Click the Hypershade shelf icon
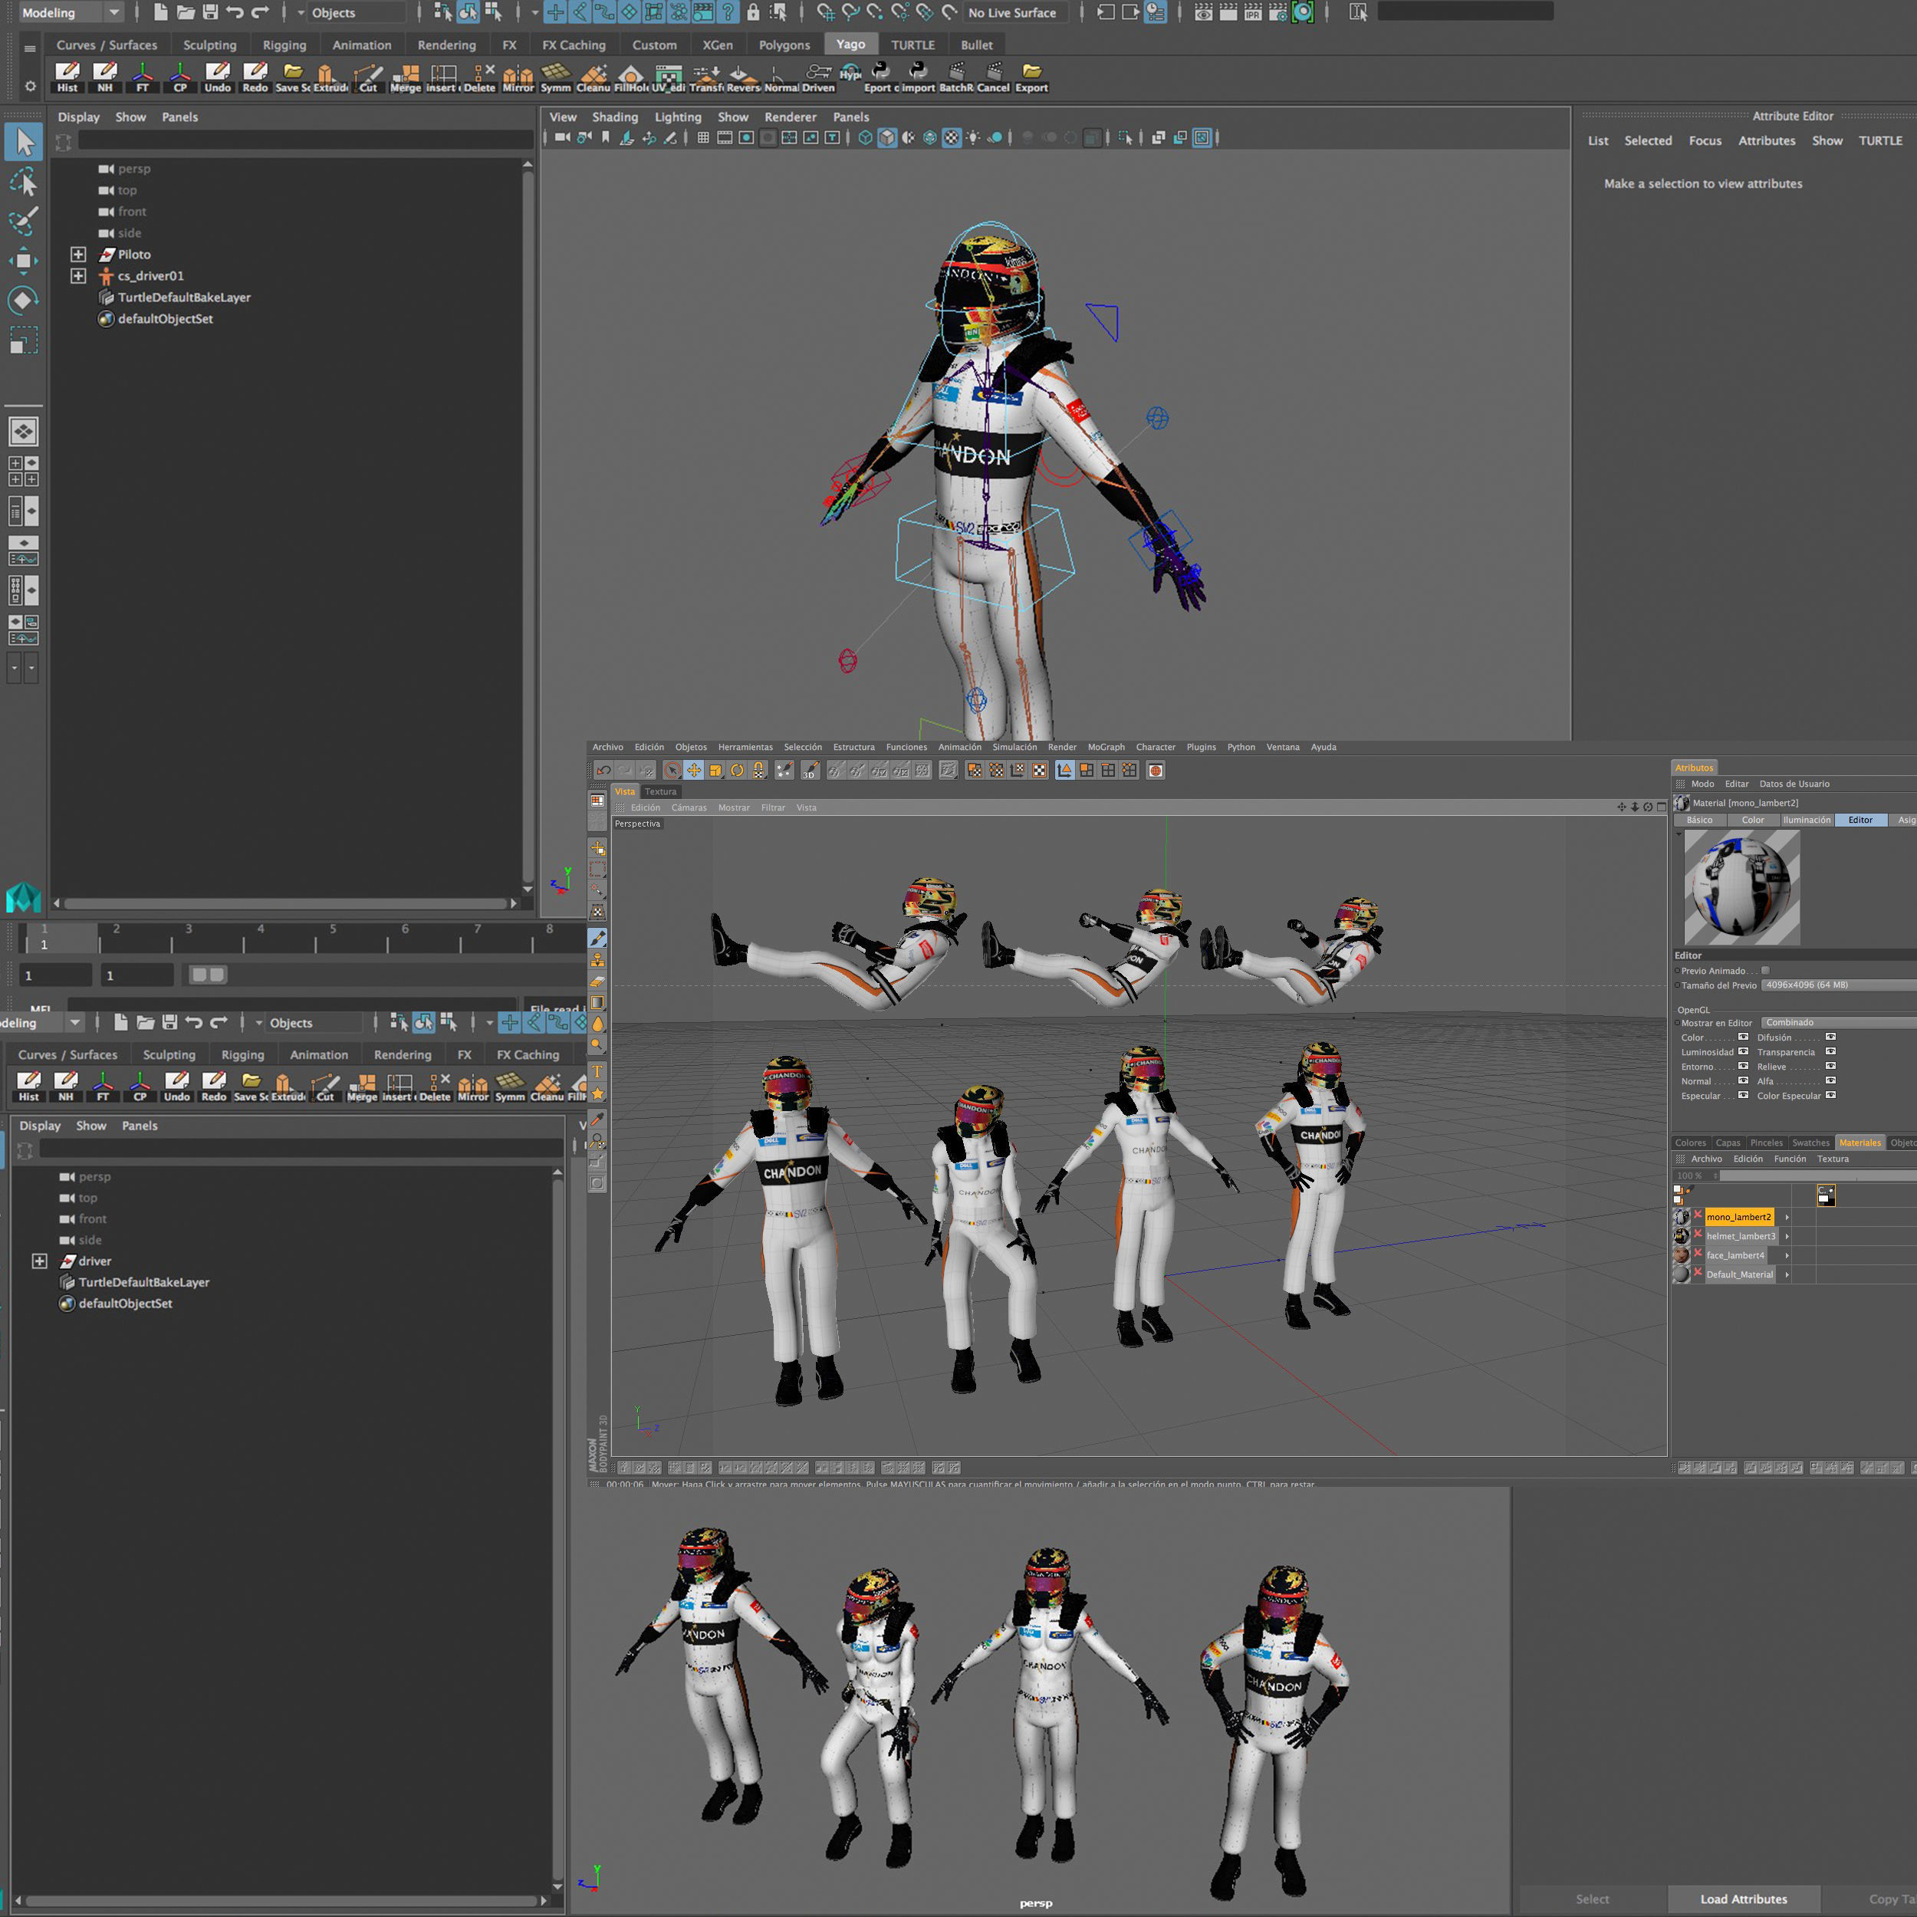 [x=850, y=74]
